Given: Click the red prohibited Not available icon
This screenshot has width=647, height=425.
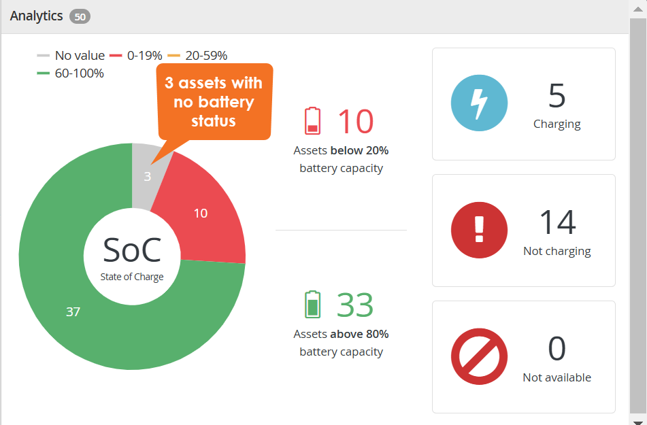Looking at the screenshot, I should click(x=479, y=356).
